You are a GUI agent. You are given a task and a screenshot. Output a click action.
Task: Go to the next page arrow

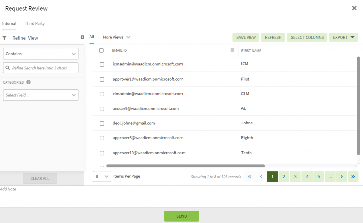tap(342, 177)
